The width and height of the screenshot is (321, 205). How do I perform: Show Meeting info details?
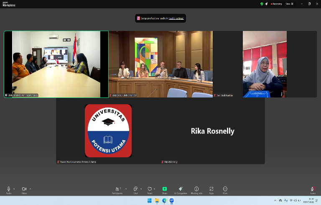pos(196,189)
